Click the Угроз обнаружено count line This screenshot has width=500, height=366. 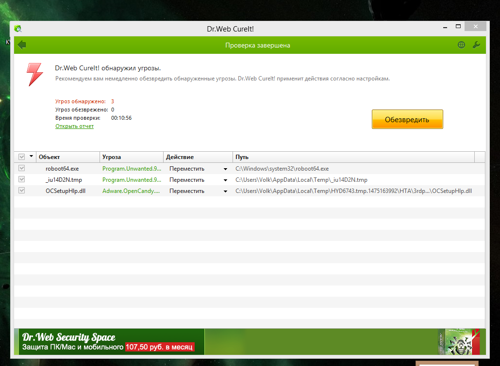84,101
